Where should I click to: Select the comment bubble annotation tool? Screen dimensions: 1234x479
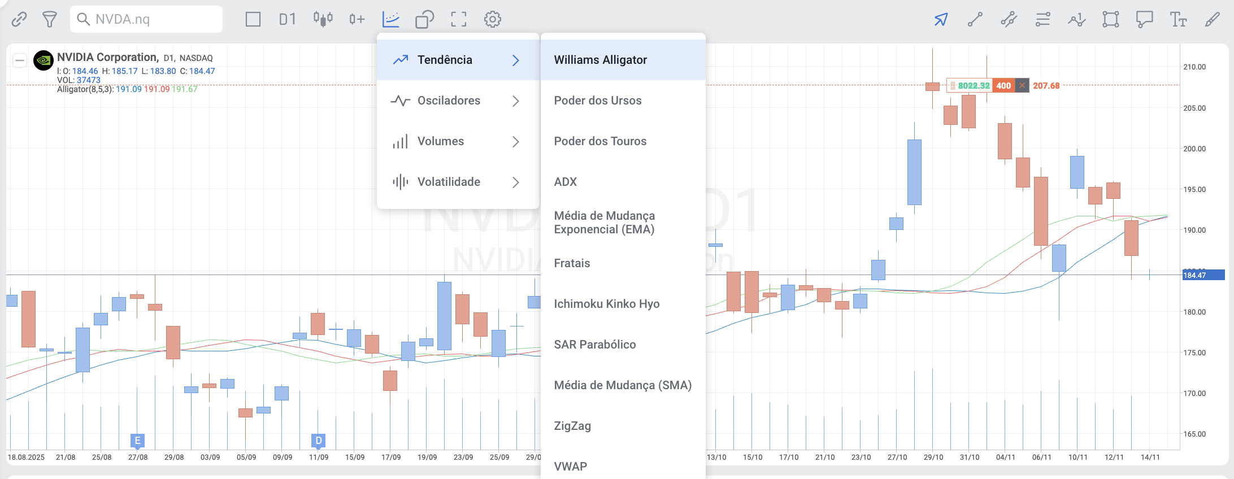1145,20
